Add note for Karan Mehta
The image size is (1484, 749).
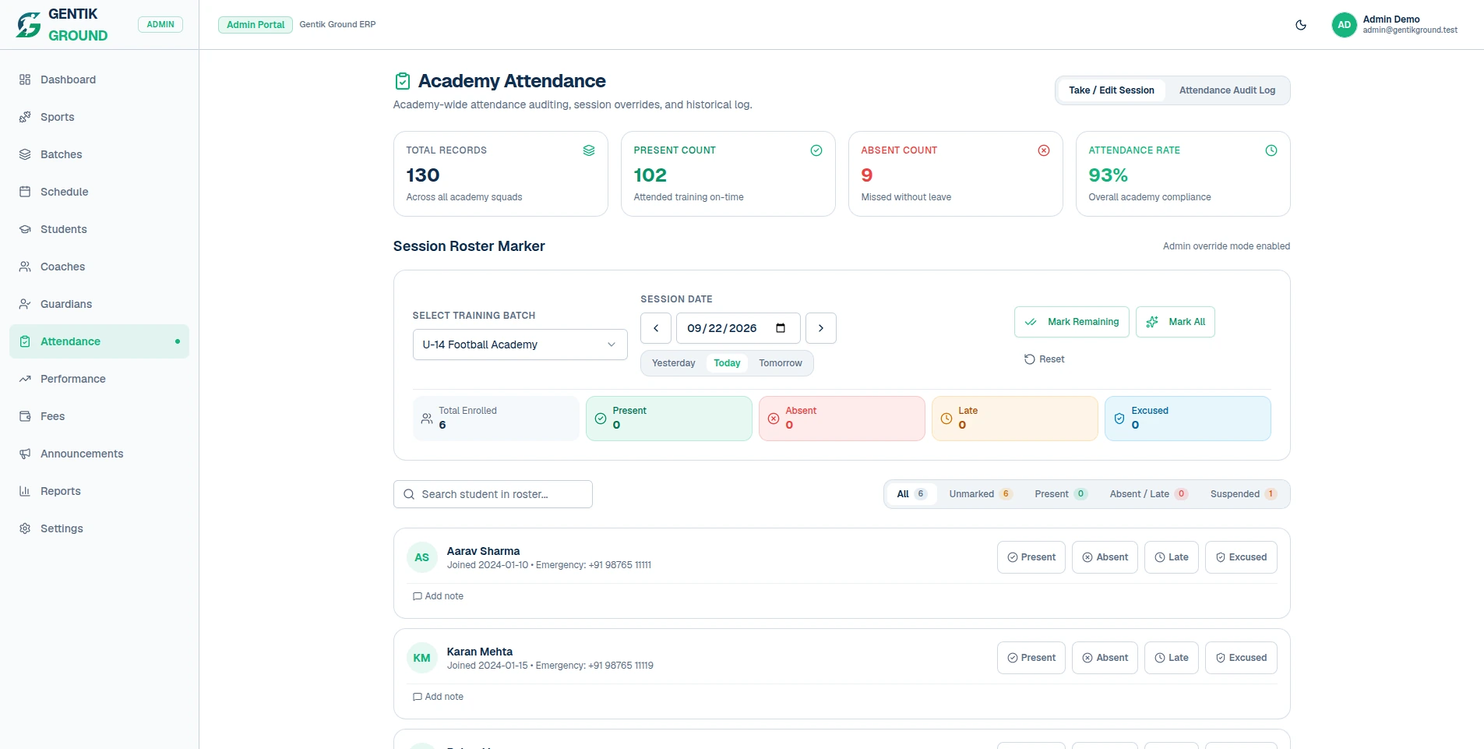coord(438,697)
